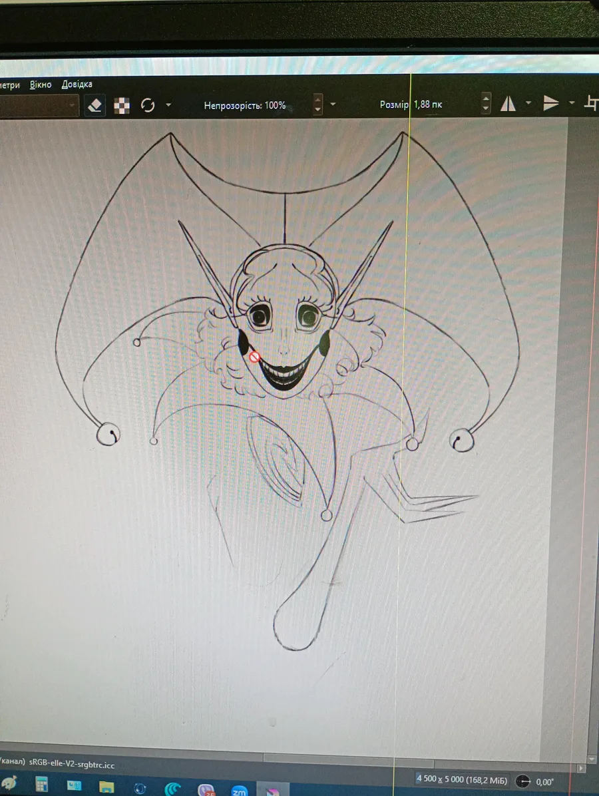Click the Розмір 1,88 пк size slider
This screenshot has height=796, width=599.
[411, 104]
